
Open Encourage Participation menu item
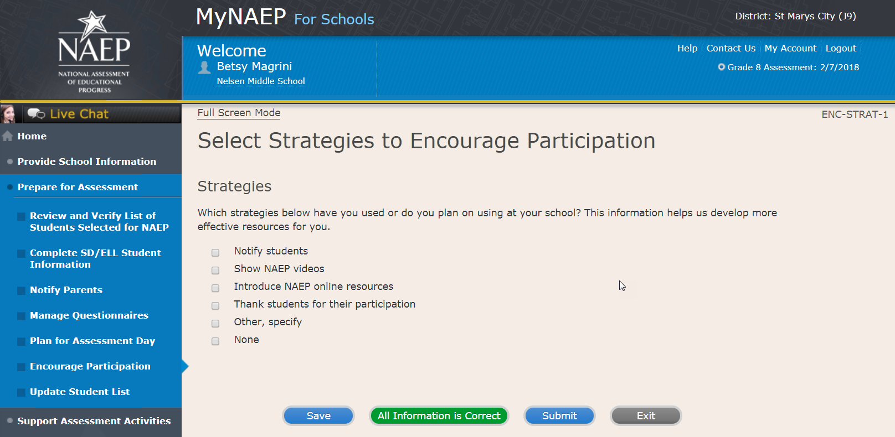90,366
